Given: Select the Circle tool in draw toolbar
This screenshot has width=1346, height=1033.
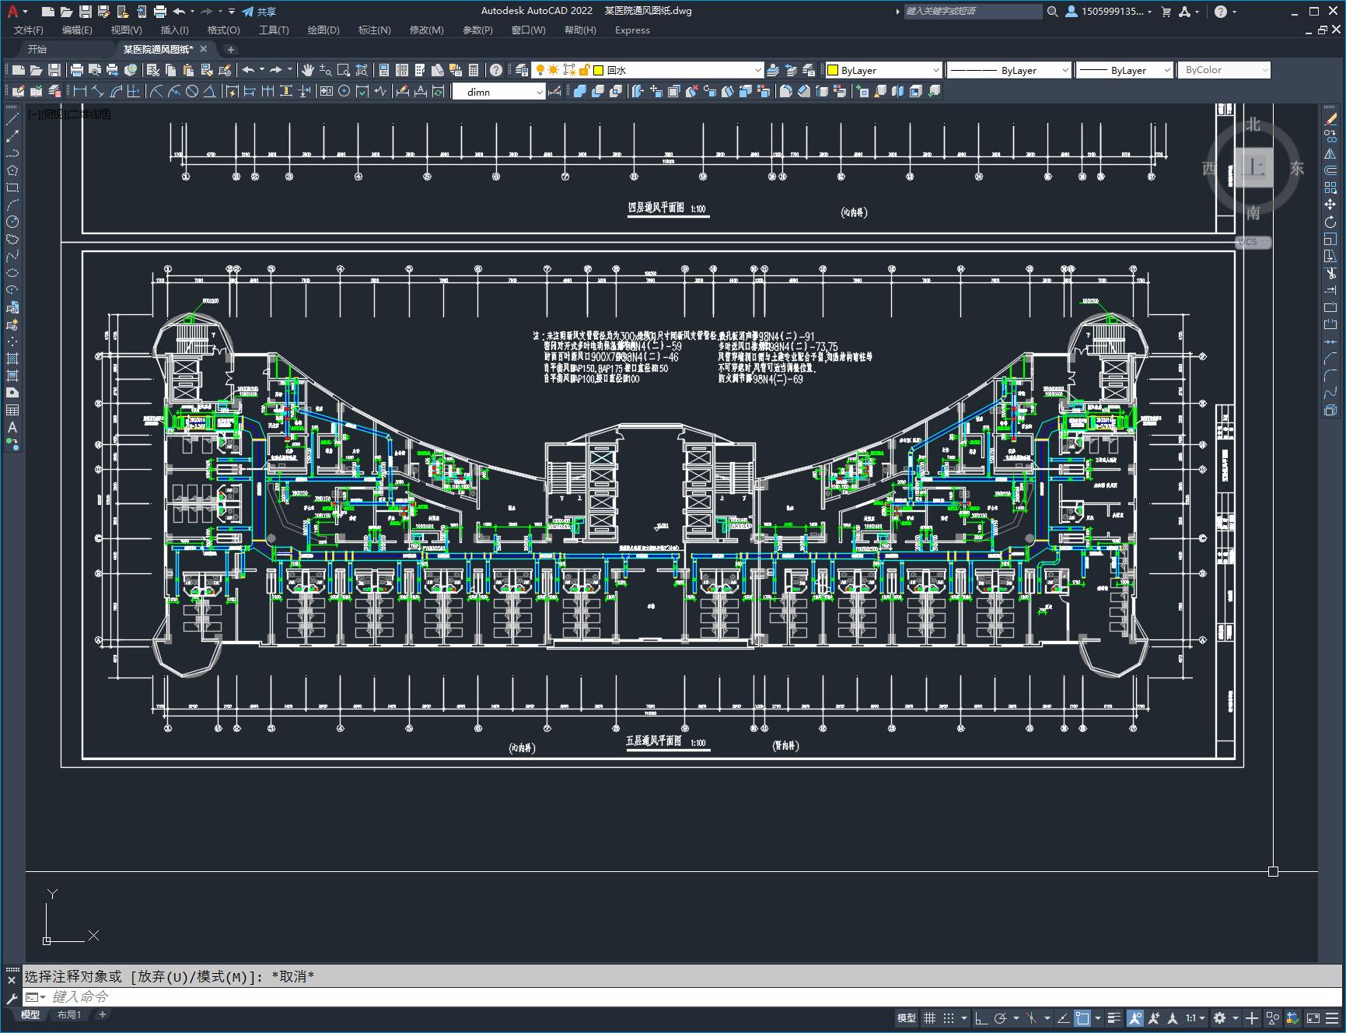Looking at the screenshot, I should (x=12, y=222).
